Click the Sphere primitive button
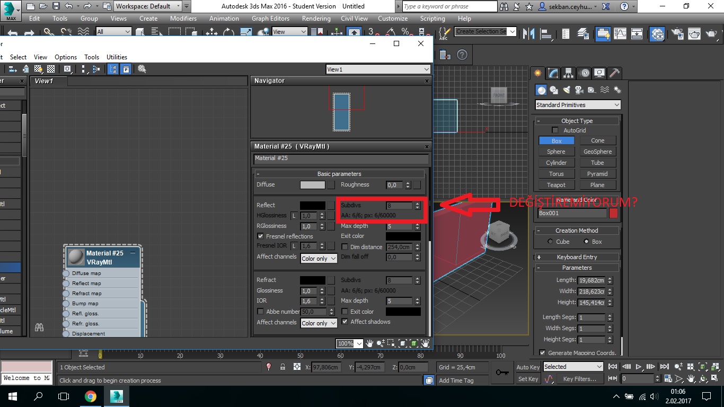The width and height of the screenshot is (724, 407). click(557, 152)
